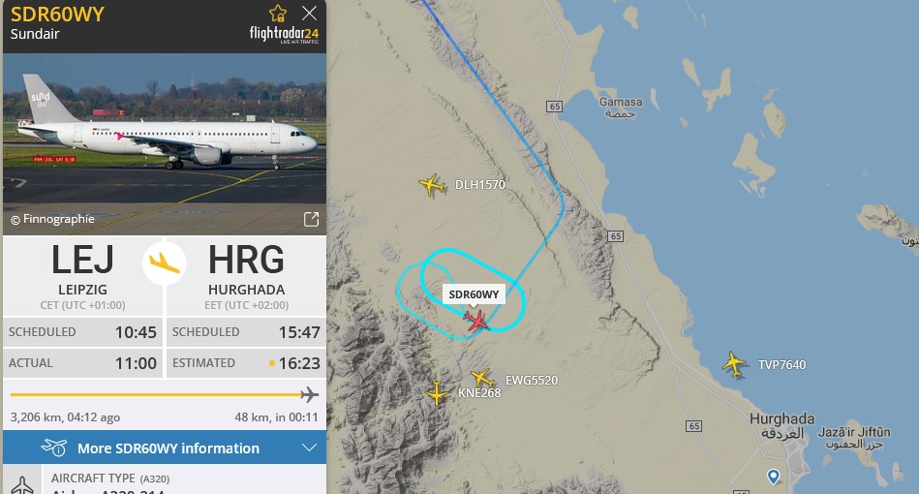Click the blue airport pin near Hurghada
The height and width of the screenshot is (494, 919).
coord(774,477)
